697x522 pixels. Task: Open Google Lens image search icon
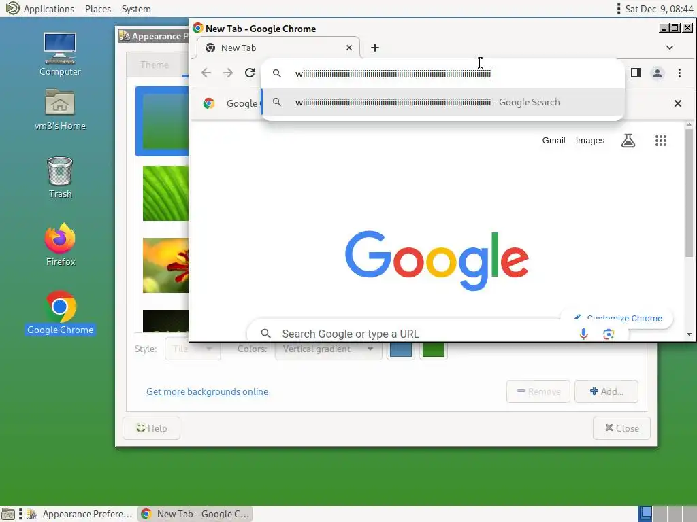[x=609, y=334]
